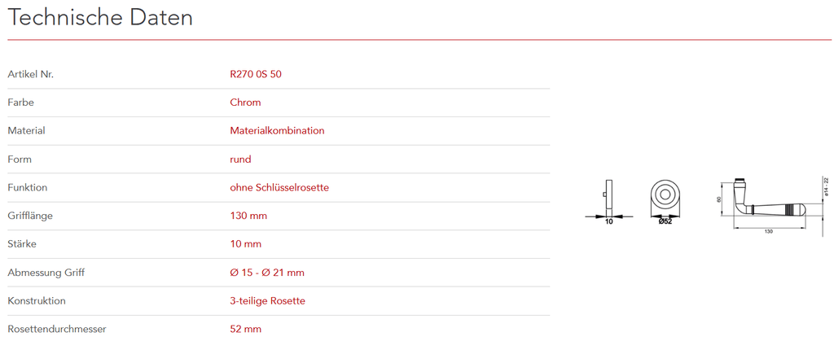This screenshot has height=341, width=834.
Task: Click the Materialkombination value
Action: click(277, 130)
